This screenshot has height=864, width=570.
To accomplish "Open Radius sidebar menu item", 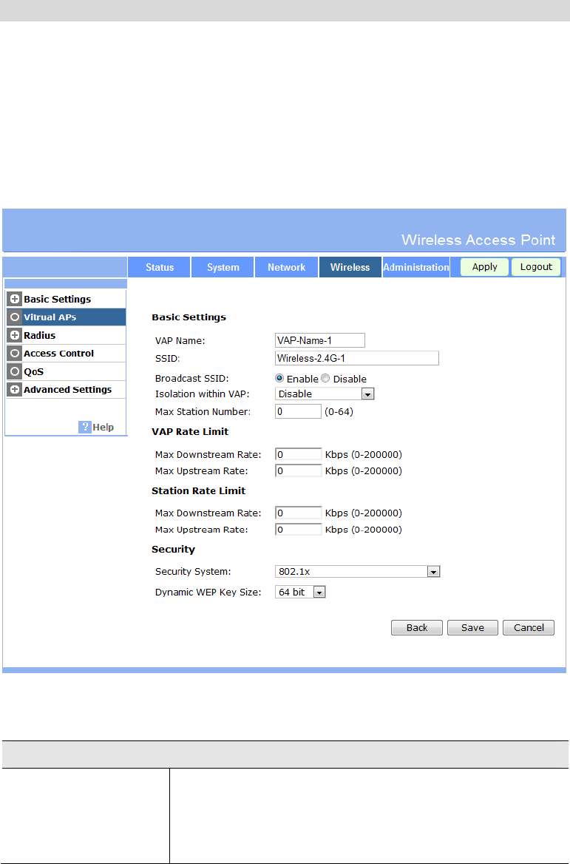I will coord(66,336).
